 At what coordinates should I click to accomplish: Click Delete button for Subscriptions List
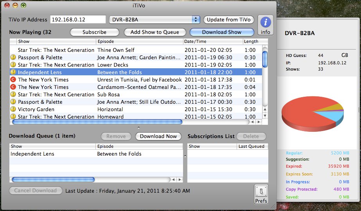[251, 136]
